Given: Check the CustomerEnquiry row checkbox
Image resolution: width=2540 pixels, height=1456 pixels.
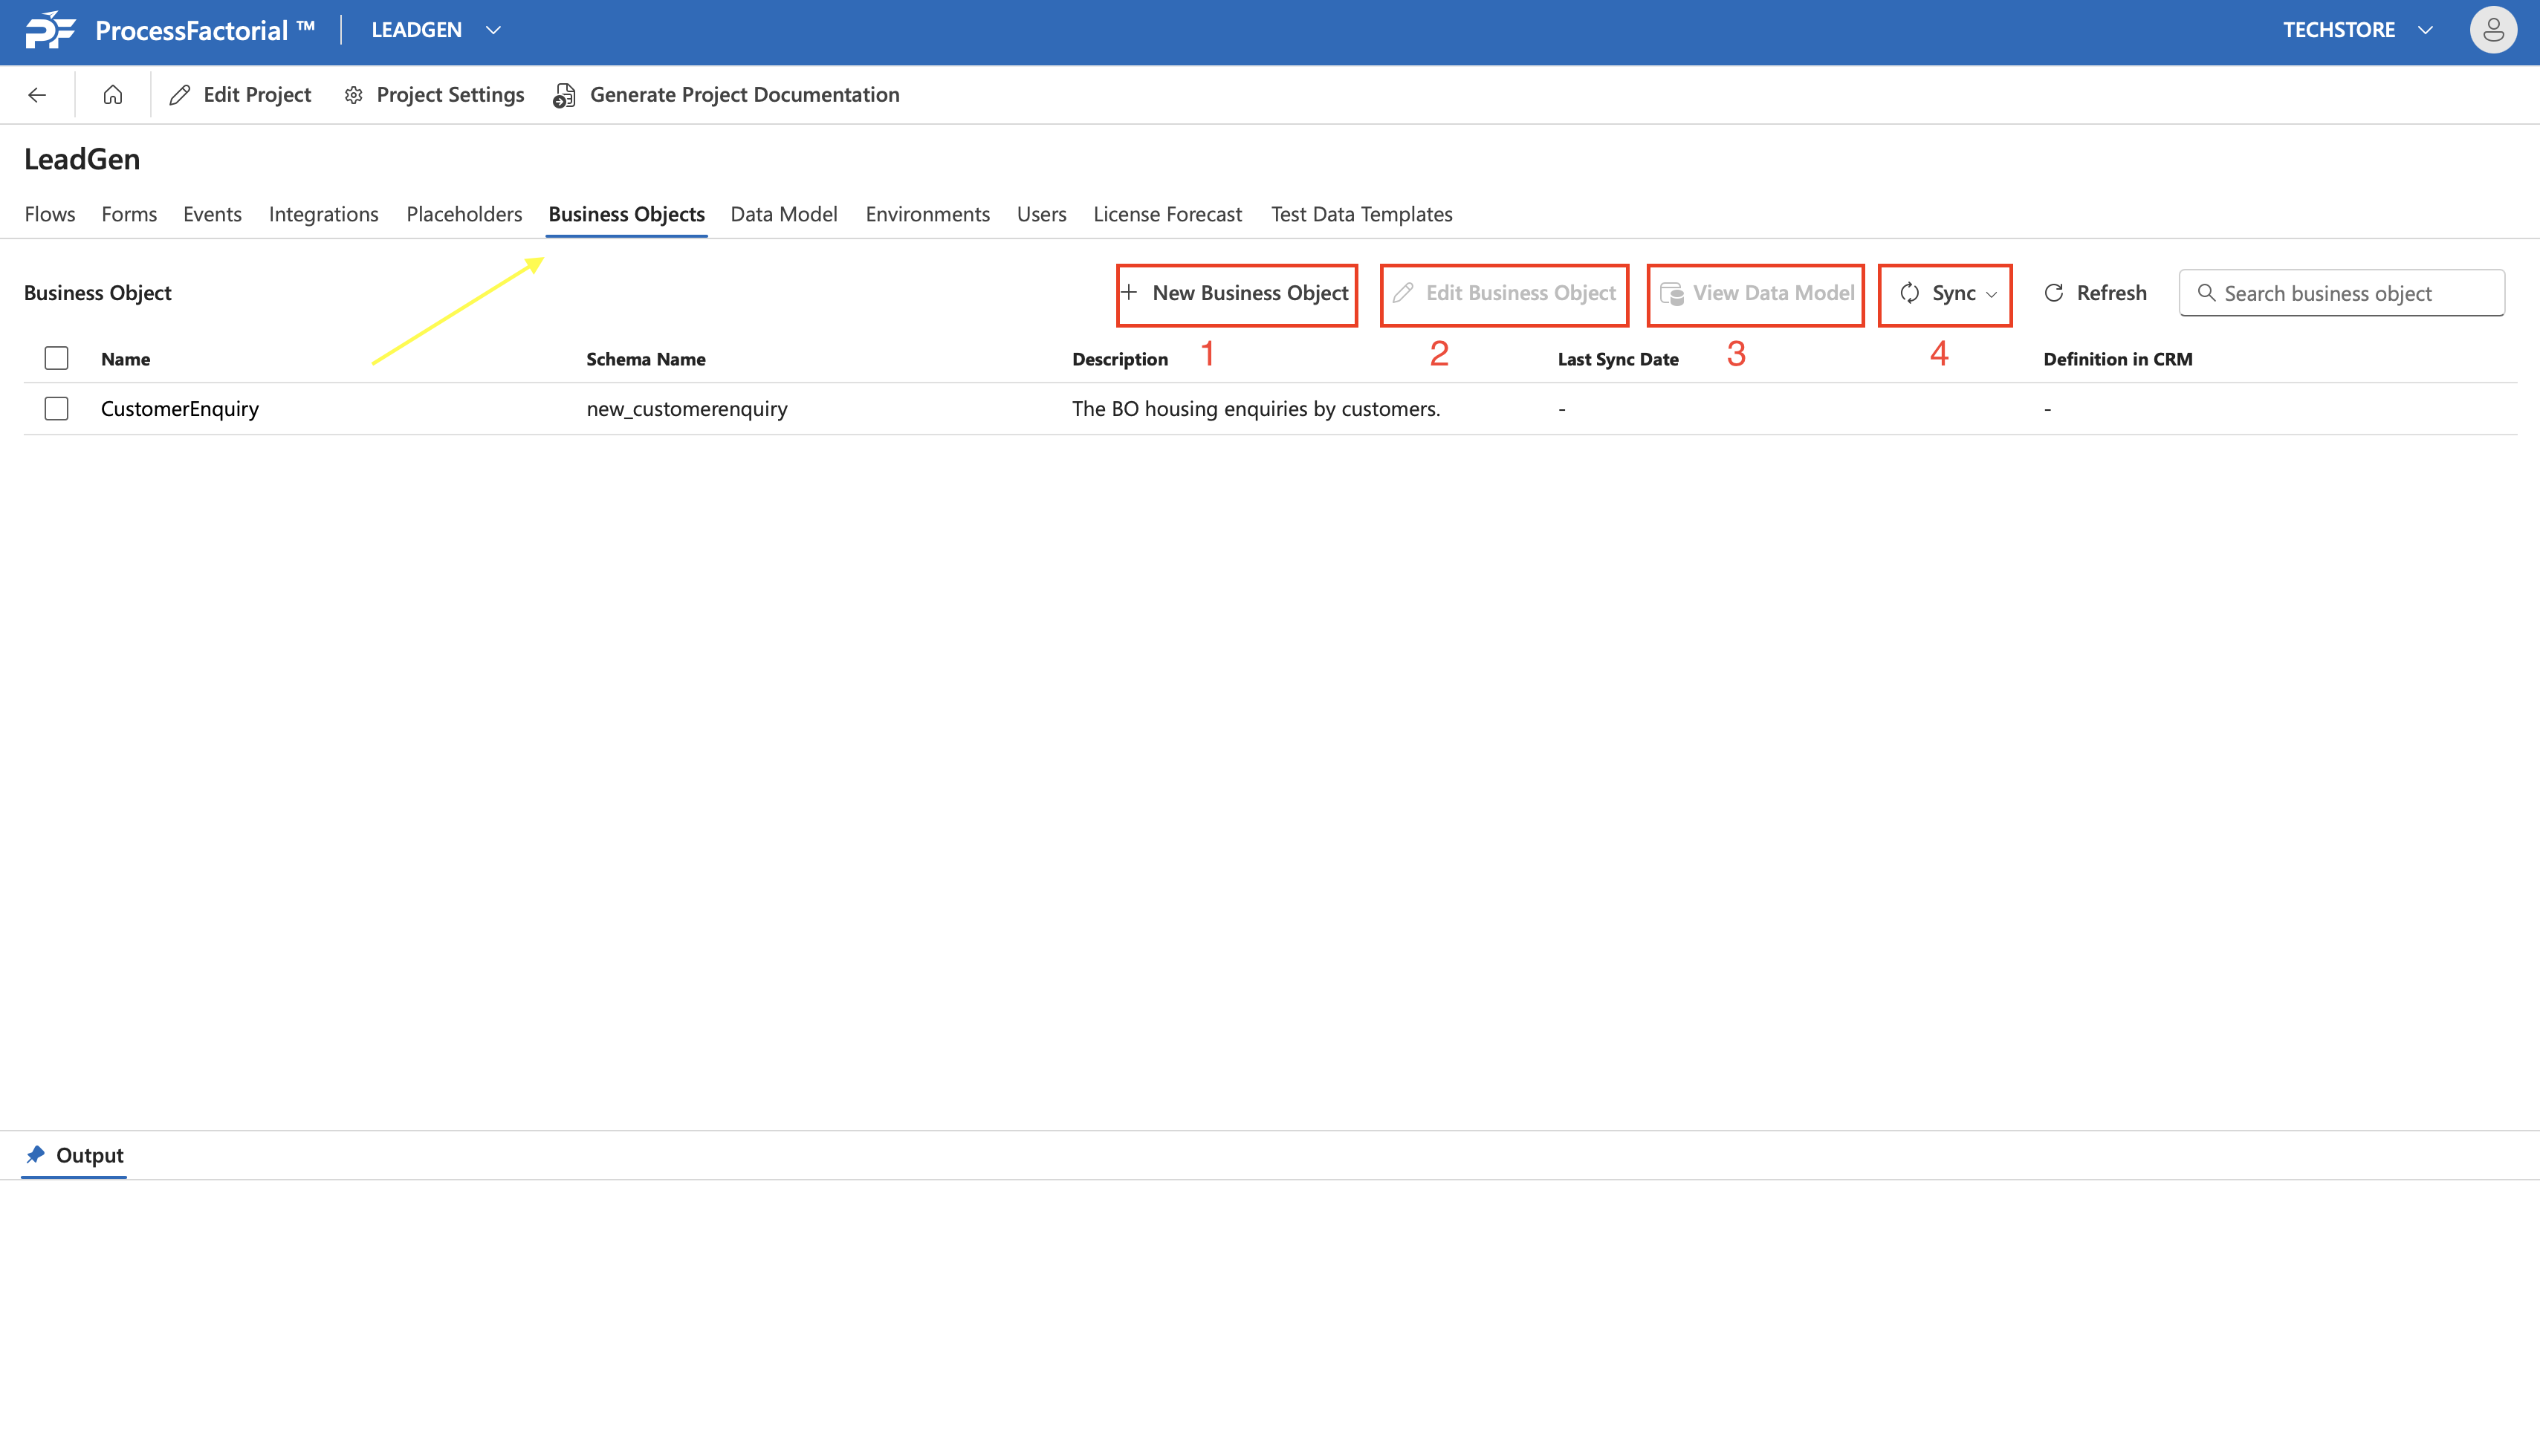Looking at the screenshot, I should coord(56,409).
